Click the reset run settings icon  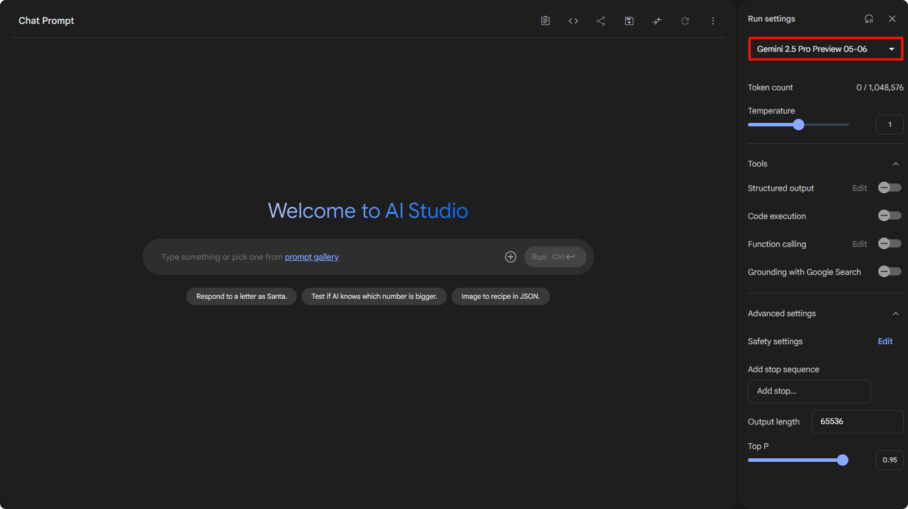(869, 19)
